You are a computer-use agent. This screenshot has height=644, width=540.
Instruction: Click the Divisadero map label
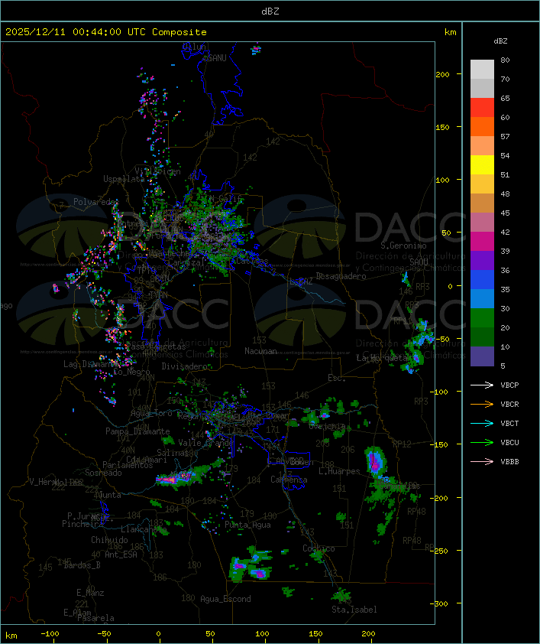(x=185, y=366)
